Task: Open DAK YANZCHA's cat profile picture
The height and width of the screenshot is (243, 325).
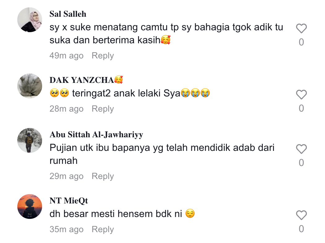Action: [30, 86]
